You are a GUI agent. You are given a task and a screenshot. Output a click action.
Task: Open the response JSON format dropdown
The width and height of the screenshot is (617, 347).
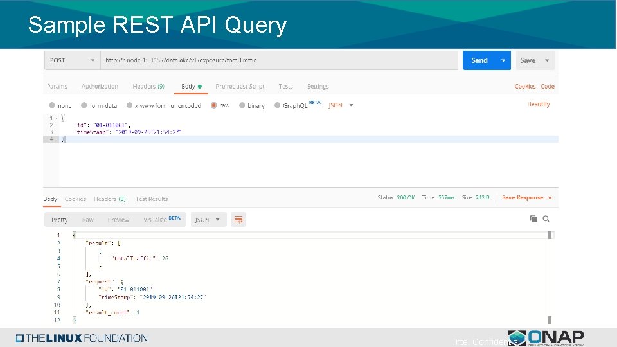coord(208,220)
